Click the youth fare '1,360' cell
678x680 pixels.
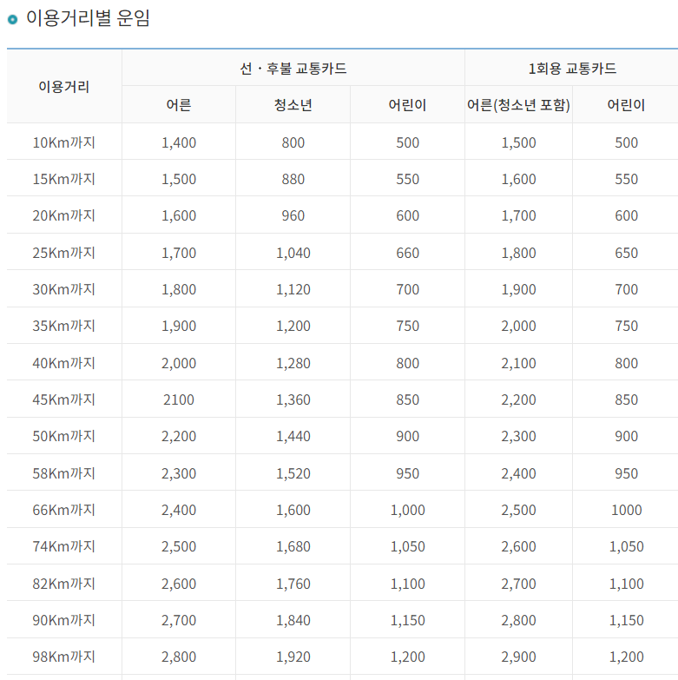click(293, 399)
